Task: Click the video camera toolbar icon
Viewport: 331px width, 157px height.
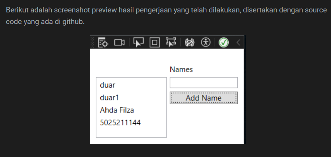Action: click(119, 43)
